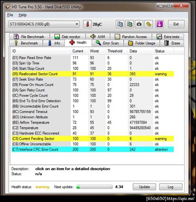The height and width of the screenshot is (202, 196).
Task: Click the purple down arrow icon
Action: tap(159, 24)
